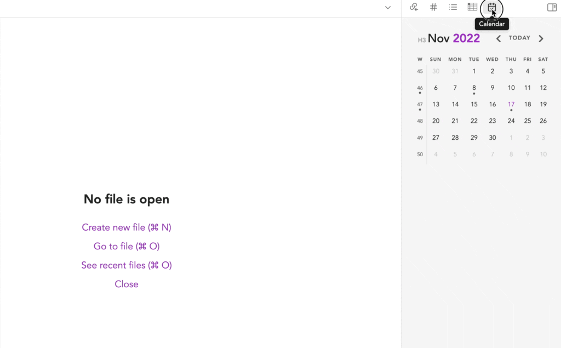Click the Calendar tab icon

click(x=491, y=8)
